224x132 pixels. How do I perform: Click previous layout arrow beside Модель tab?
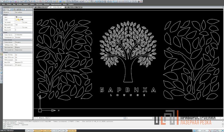point(35,118)
